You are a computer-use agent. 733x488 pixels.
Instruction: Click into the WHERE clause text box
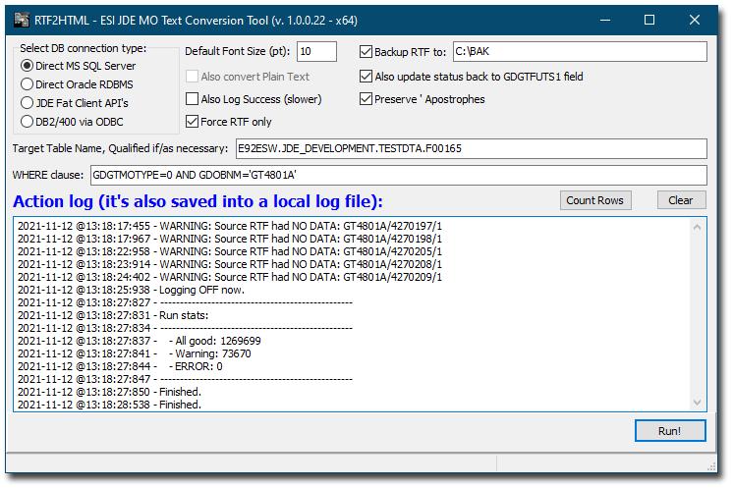coord(398,175)
